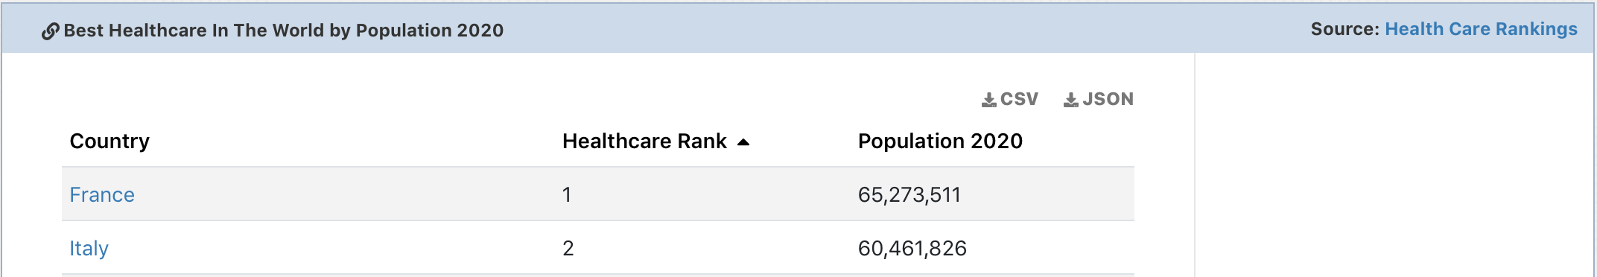
Task: Click the Source: label in the header bar
Action: click(x=1345, y=29)
